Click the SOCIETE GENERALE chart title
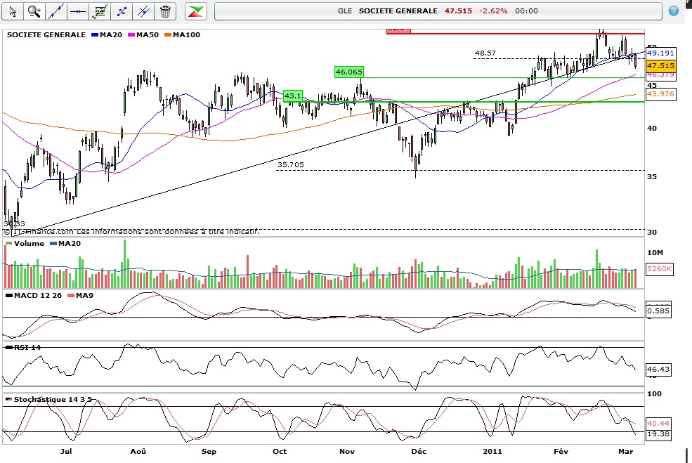The image size is (692, 463). pyautogui.click(x=46, y=35)
